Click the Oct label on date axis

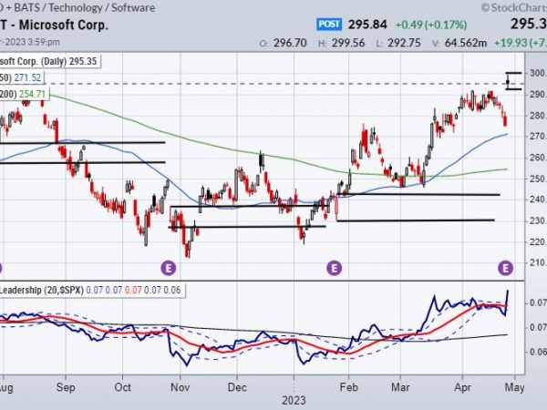click(122, 387)
